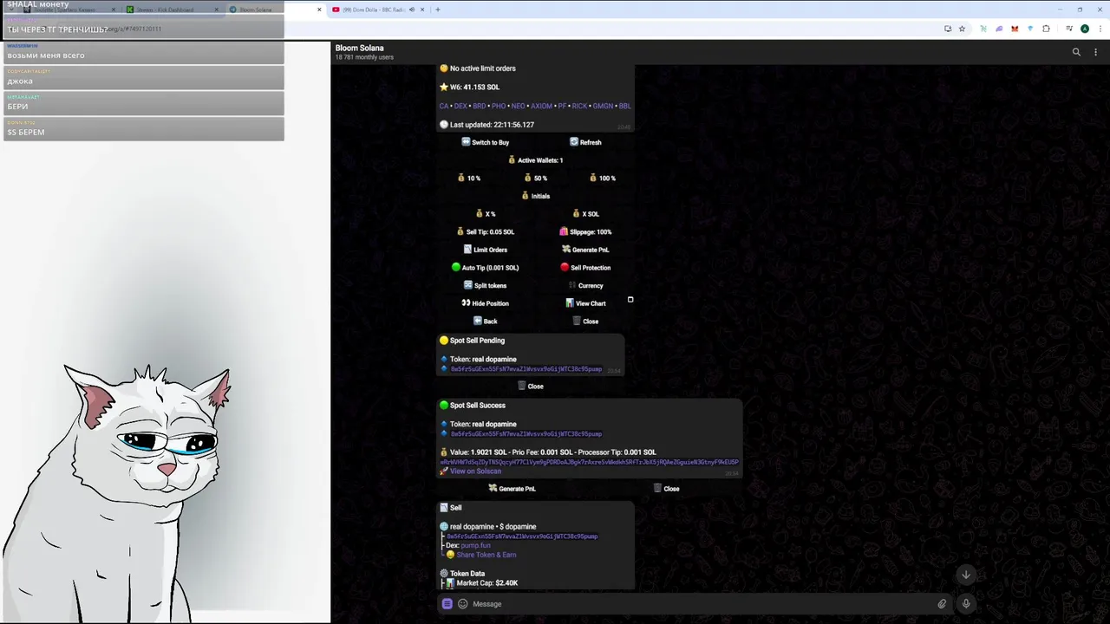1110x624 pixels.
Task: Choose custom X SOL sell amount
Action: (585, 214)
